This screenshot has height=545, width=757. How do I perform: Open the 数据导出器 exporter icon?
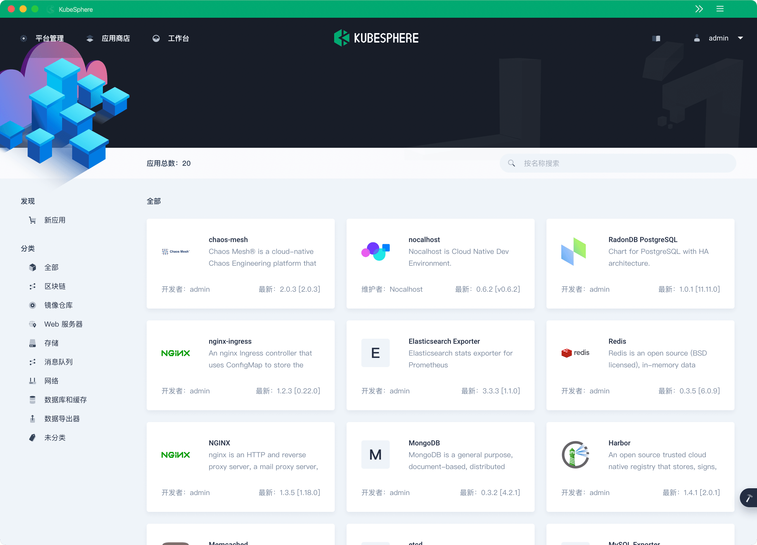[x=32, y=419]
